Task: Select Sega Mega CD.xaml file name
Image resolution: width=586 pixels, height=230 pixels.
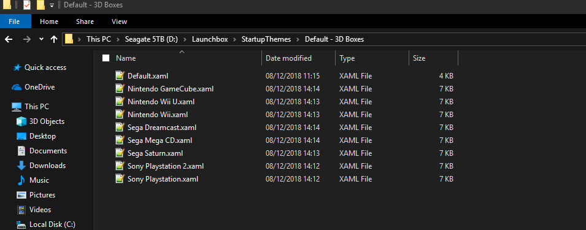Action: (160, 140)
